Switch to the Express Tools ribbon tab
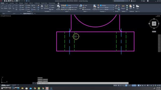The width and height of the screenshot is (161, 90). [x=44, y=3]
